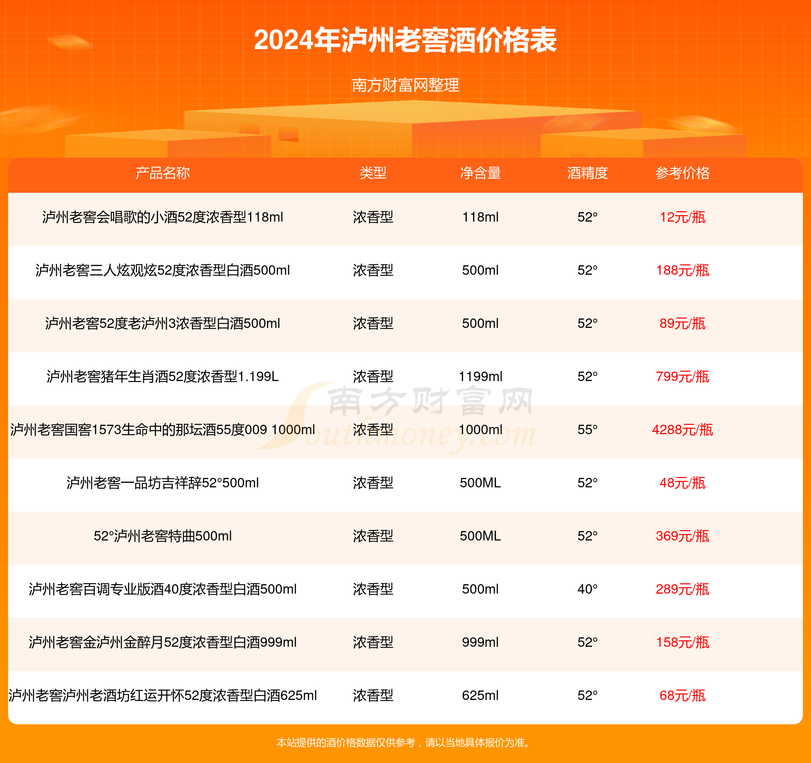Click product 泸州老窖会唱歌的小酒52度浓香型118ml
Image resolution: width=811 pixels, height=763 pixels.
[x=163, y=217]
